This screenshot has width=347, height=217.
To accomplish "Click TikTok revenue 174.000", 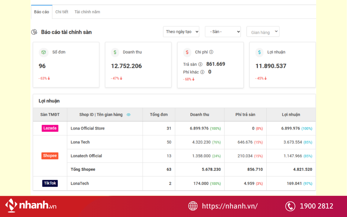I will [x=201, y=183].
